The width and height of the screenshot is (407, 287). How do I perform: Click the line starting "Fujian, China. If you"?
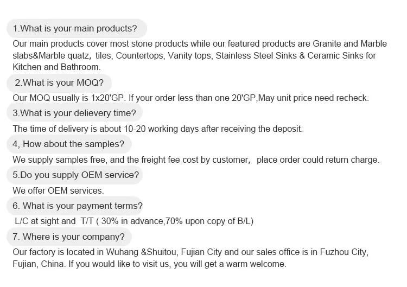(149, 264)
